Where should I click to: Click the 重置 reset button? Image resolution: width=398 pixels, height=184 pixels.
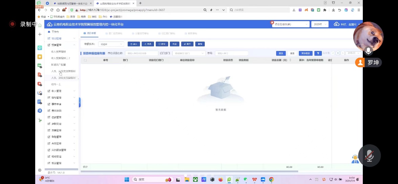[292, 53]
